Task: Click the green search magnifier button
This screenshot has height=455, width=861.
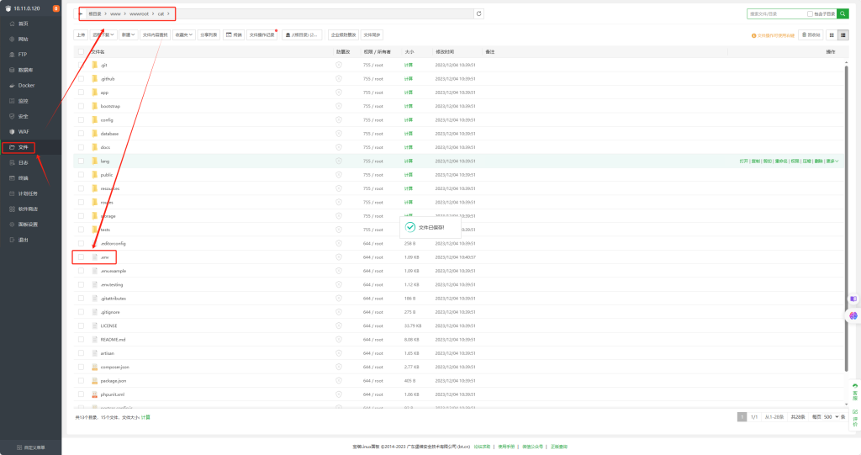Action: (843, 13)
